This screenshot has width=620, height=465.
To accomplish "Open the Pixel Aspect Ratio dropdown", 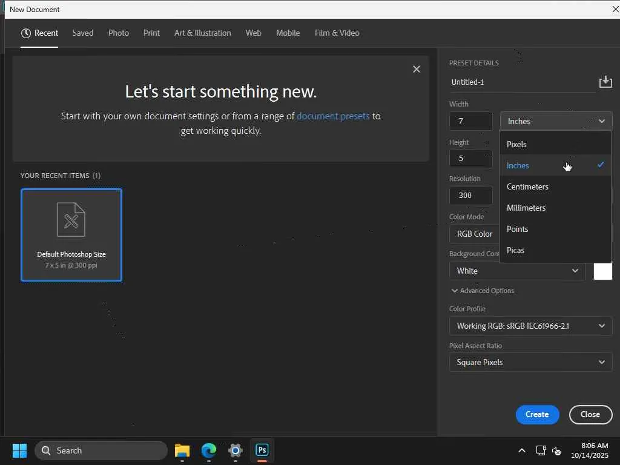I will point(530,362).
